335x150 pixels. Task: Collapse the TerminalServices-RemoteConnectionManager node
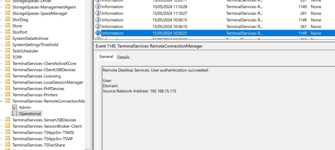pyautogui.click(x=2, y=101)
